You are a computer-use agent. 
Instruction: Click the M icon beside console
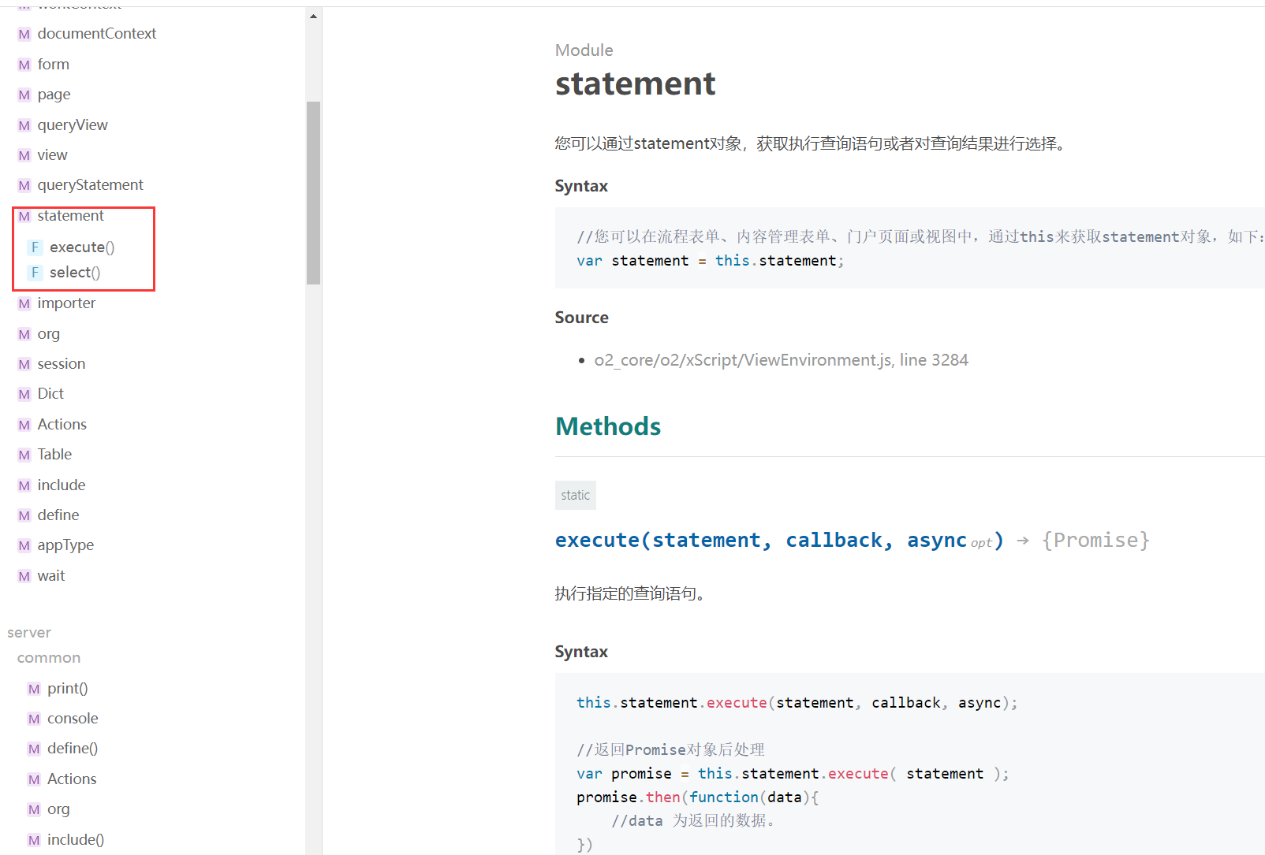[x=34, y=719]
